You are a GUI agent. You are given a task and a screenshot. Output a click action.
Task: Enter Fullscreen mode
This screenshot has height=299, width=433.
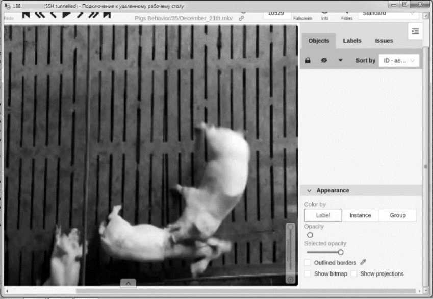(x=302, y=16)
